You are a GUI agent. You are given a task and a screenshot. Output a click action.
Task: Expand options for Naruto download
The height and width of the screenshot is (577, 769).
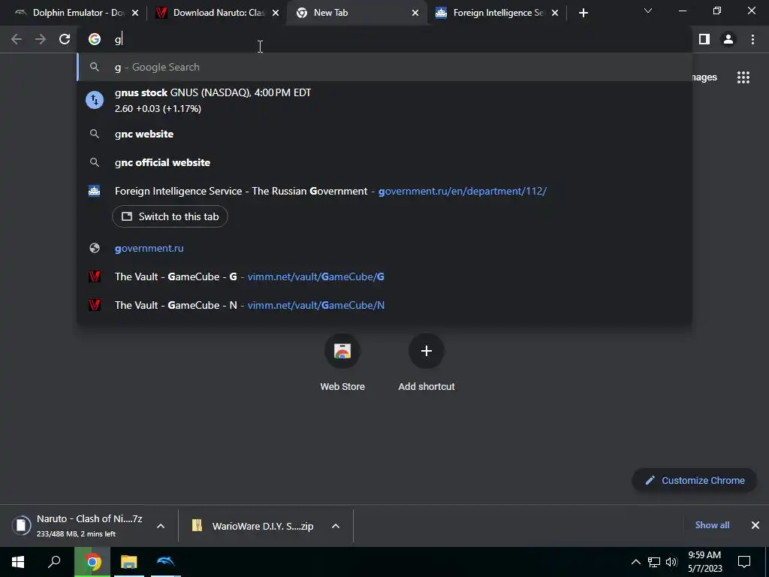click(161, 526)
